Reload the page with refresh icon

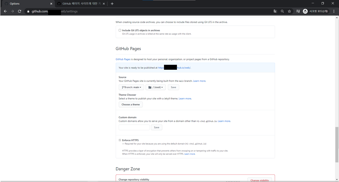point(20,11)
